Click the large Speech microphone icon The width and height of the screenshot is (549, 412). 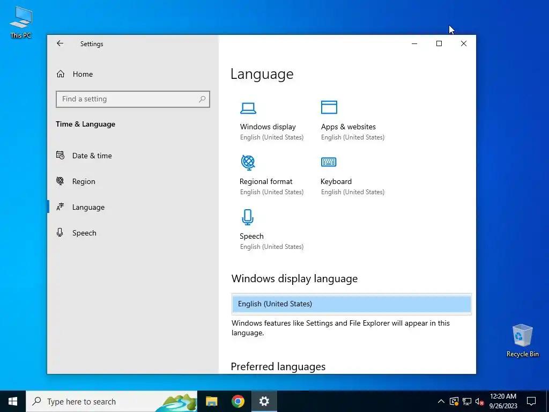[x=248, y=217]
